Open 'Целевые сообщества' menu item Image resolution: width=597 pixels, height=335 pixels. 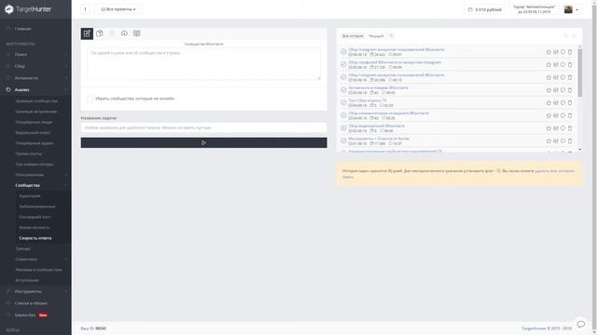pyautogui.click(x=36, y=101)
